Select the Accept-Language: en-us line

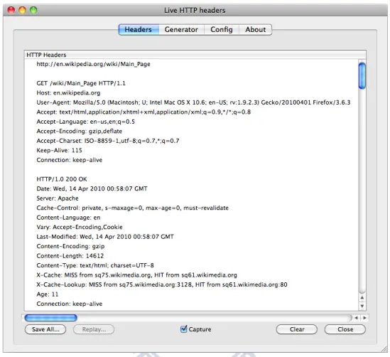click(x=85, y=122)
